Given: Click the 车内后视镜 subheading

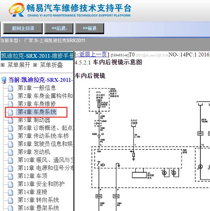Looking at the screenshot, I should (90, 76).
